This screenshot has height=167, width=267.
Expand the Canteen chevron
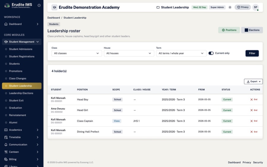(x=37, y=152)
